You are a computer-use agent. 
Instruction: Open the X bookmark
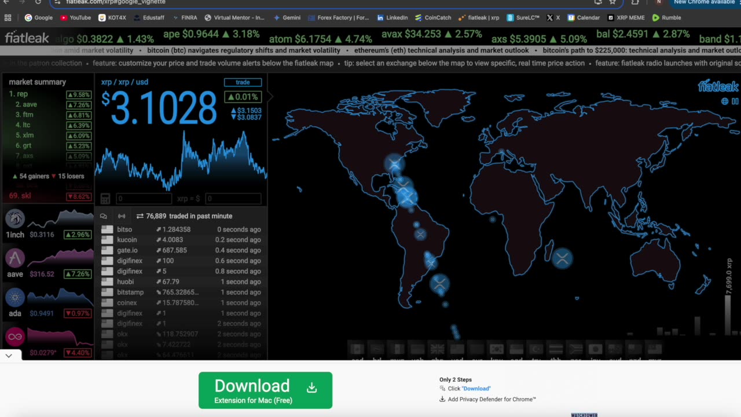coord(553,18)
